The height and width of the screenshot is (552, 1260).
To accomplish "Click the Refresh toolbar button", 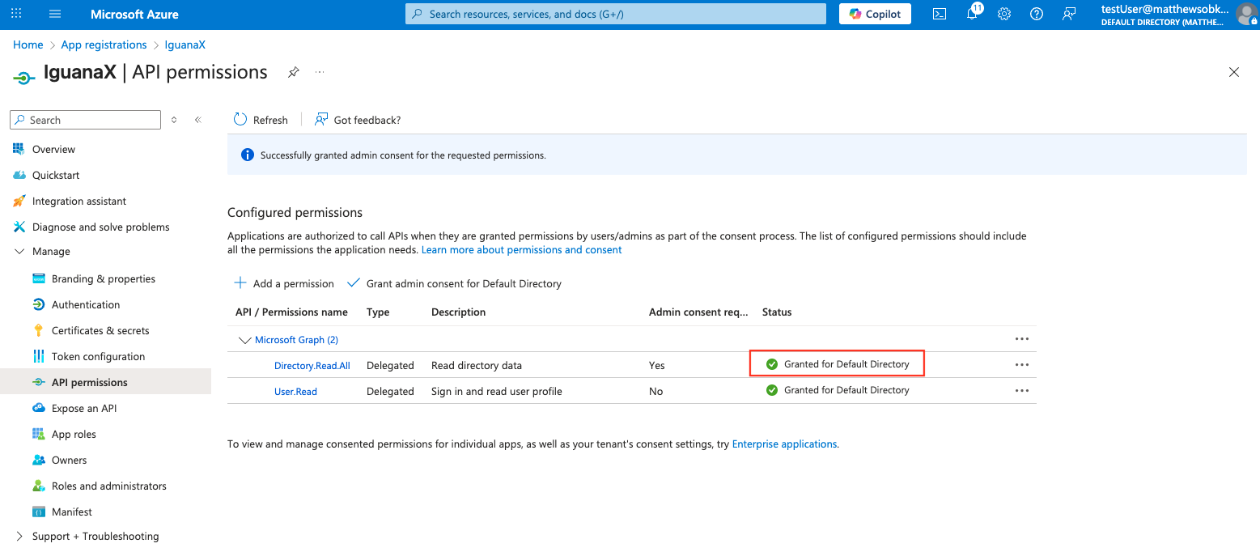I will pos(261,120).
